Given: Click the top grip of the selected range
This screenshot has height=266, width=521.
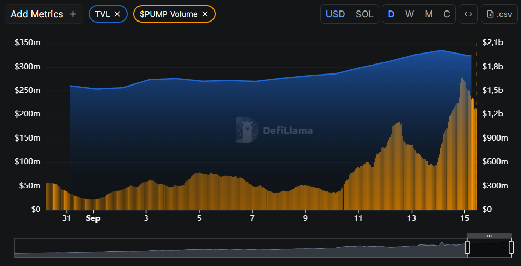Looking at the screenshot, I should coord(490,236).
